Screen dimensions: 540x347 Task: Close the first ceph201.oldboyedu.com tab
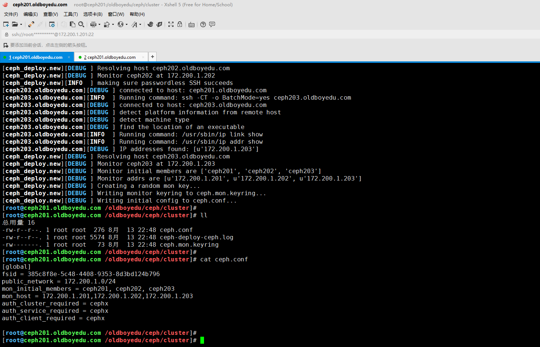(x=69, y=57)
